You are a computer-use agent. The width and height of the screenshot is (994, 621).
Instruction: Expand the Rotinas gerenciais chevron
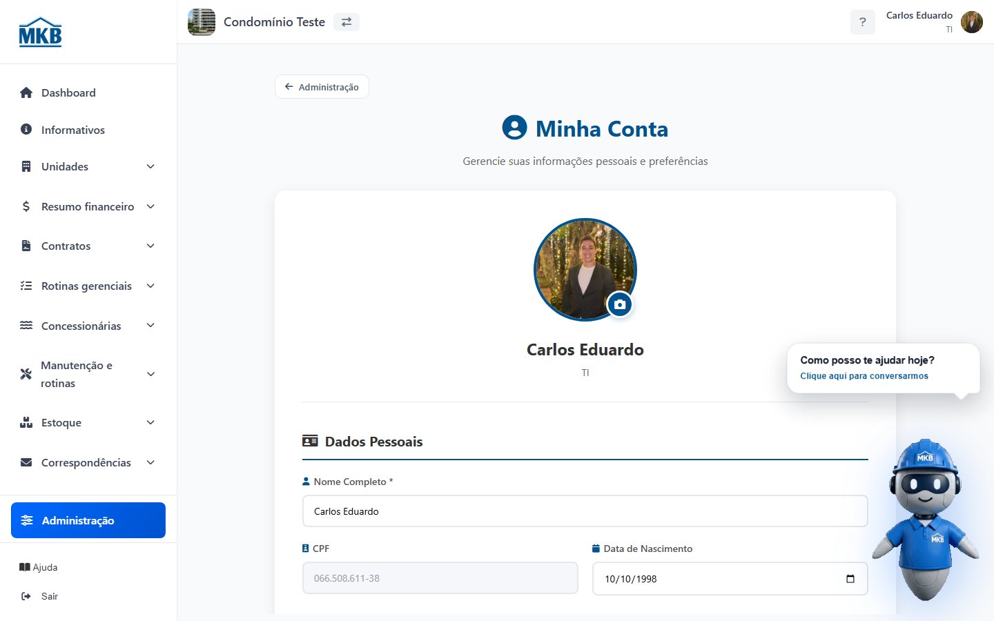pyautogui.click(x=150, y=286)
